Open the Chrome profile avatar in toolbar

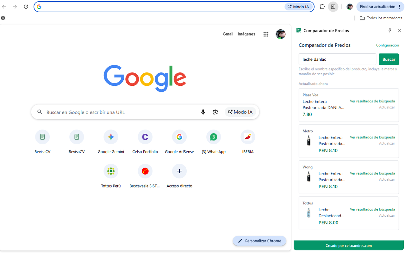(350, 7)
